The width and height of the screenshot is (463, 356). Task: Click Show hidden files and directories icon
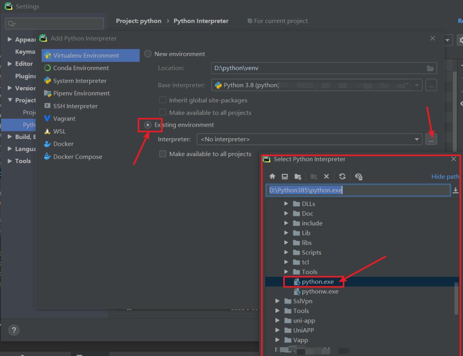pyautogui.click(x=358, y=176)
